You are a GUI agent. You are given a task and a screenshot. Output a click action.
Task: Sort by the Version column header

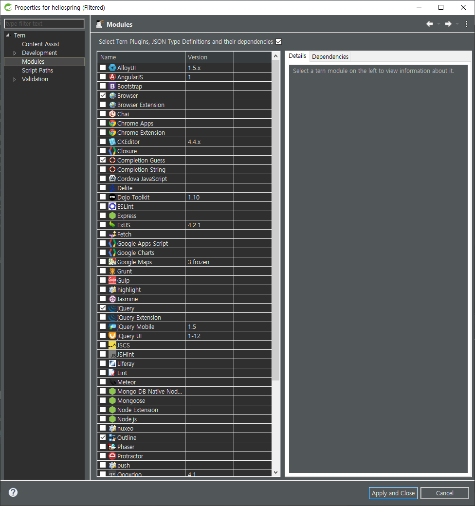209,57
